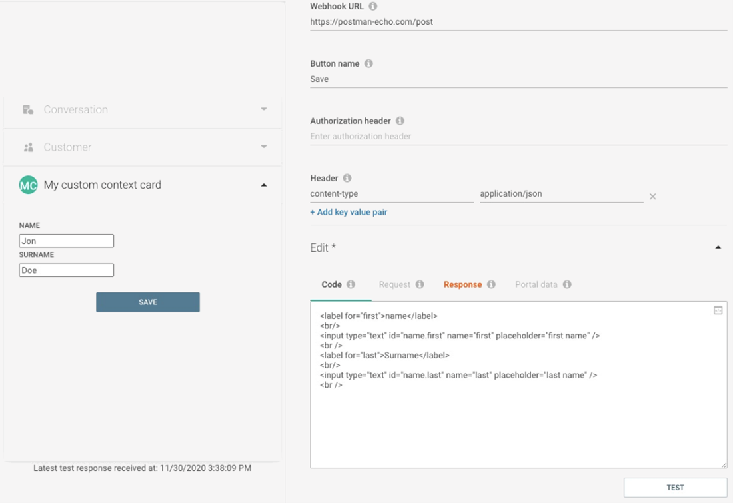
Task: Click the info icon beside Button name
Action: pos(368,64)
